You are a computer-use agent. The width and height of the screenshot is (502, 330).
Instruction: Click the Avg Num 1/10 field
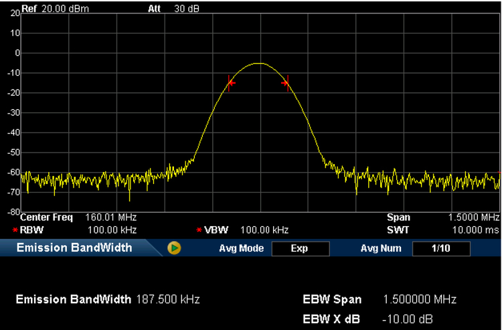440,248
